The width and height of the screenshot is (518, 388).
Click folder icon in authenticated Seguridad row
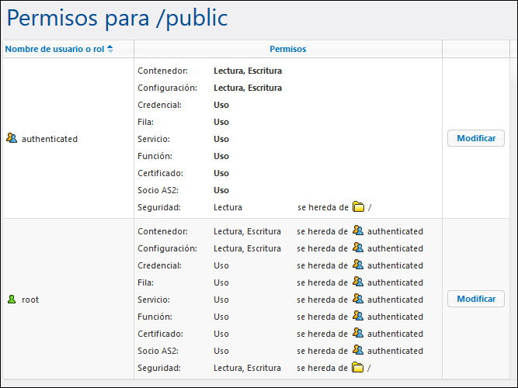(x=358, y=206)
